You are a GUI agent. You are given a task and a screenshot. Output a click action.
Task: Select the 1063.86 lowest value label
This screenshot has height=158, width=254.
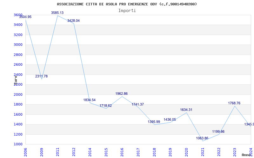(202, 138)
